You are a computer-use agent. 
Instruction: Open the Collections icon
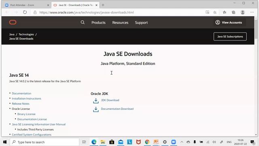coord(234,12)
